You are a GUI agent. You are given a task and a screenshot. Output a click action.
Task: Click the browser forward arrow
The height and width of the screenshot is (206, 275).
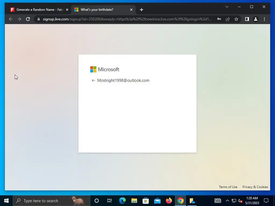(x=19, y=19)
